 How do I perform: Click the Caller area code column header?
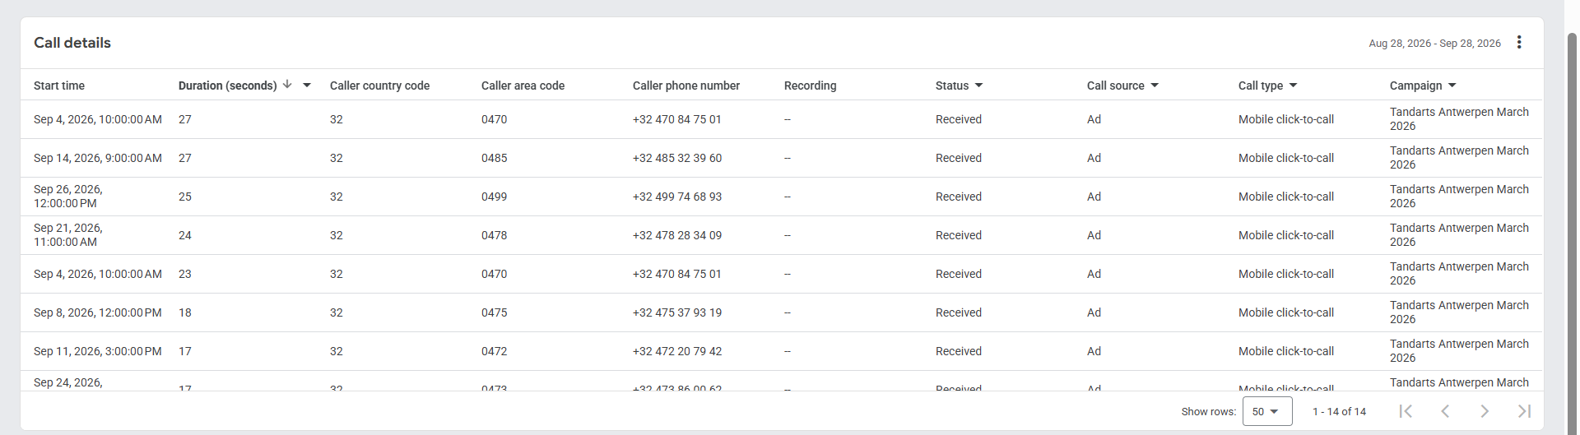[523, 86]
